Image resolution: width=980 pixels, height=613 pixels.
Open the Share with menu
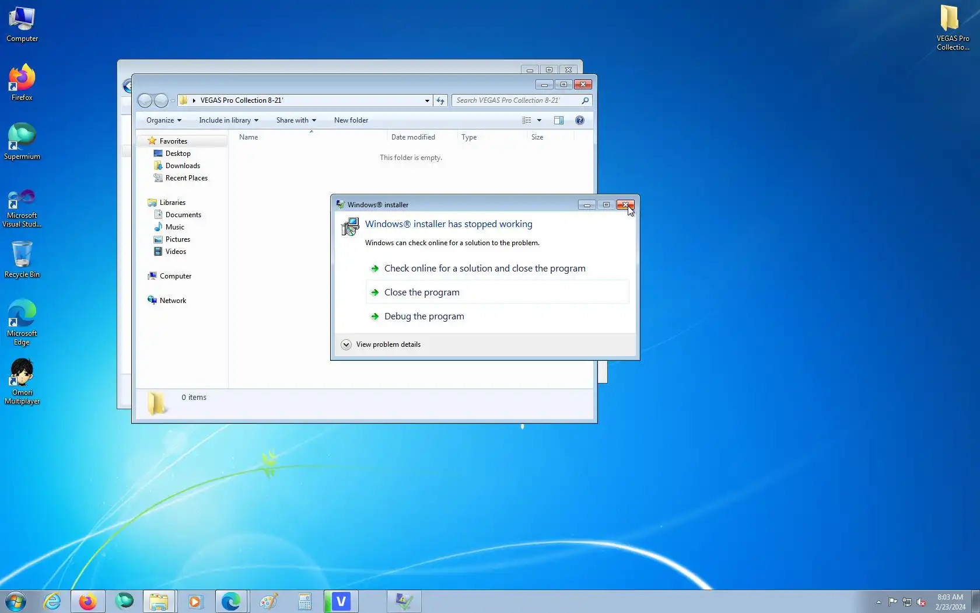tap(296, 120)
